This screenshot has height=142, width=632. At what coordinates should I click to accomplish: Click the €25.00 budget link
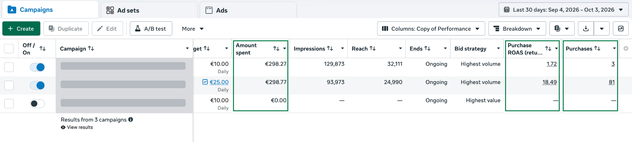tap(219, 82)
